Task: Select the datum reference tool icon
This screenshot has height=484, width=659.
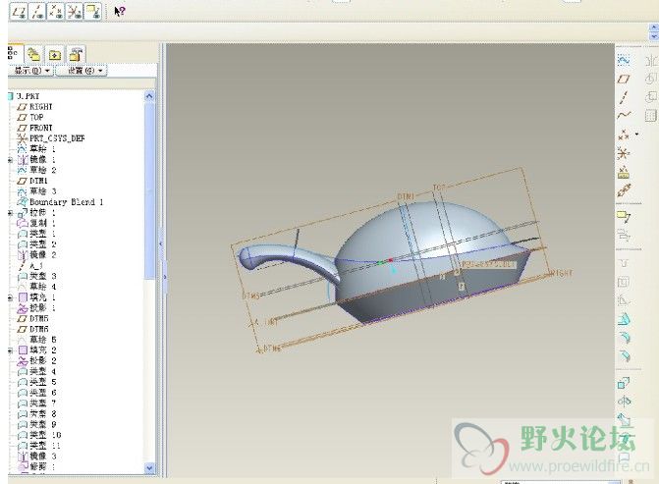Action: [x=624, y=190]
